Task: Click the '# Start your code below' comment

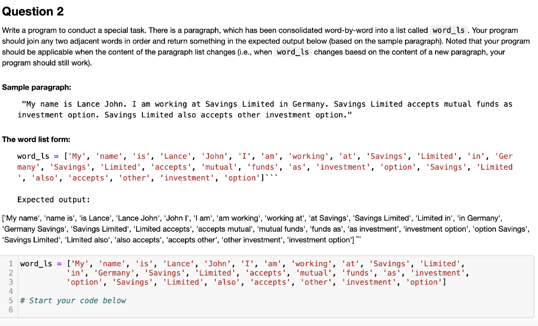Action: pos(73,301)
